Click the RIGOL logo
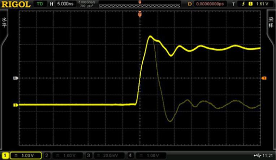The height and width of the screenshot is (160, 276). (16, 4)
